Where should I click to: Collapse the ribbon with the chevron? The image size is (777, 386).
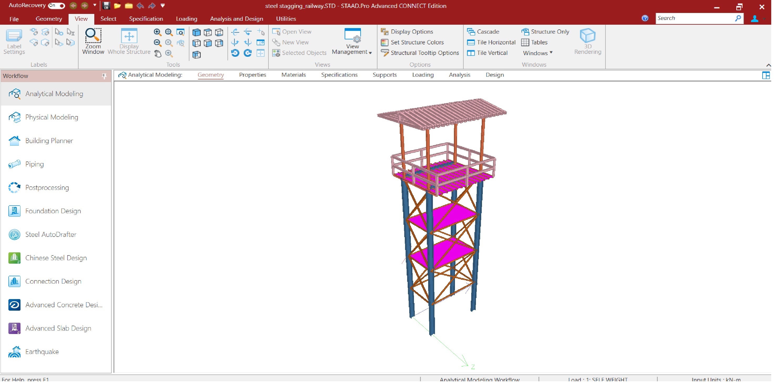(x=768, y=65)
